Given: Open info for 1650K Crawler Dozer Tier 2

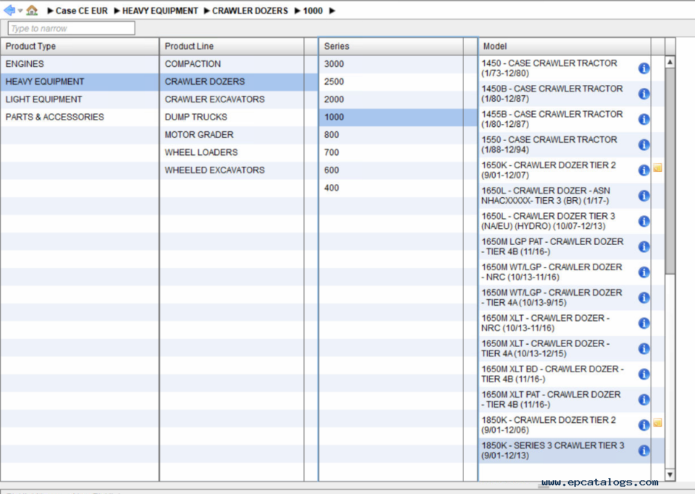Looking at the screenshot, I should pos(644,170).
